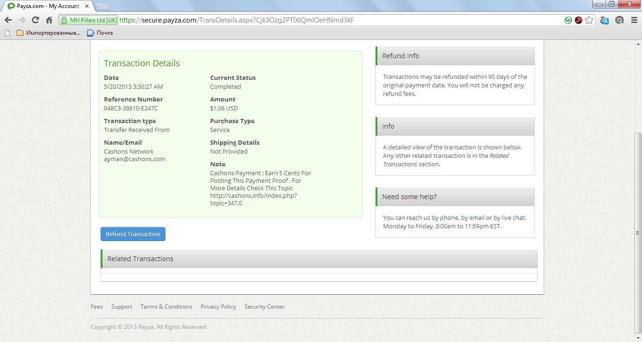Click the gray circular extension icon
This screenshot has height=342, width=642.
point(619,20)
